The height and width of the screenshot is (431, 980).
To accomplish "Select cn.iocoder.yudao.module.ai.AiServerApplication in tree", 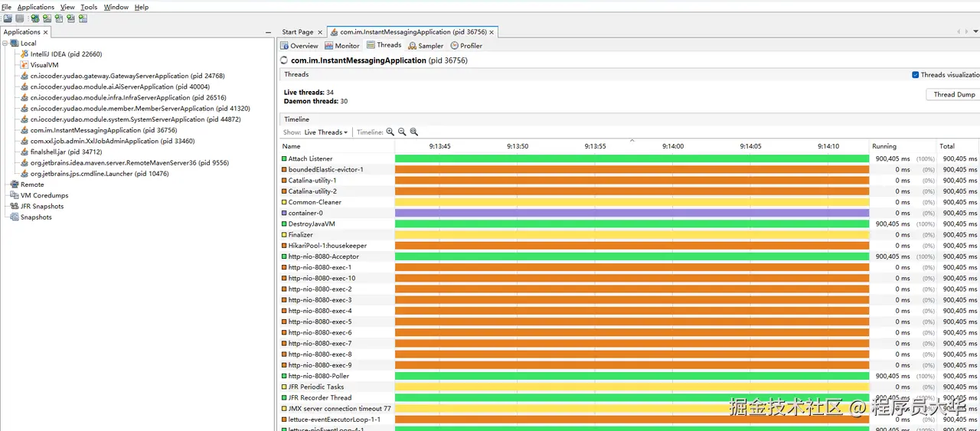I will [120, 87].
